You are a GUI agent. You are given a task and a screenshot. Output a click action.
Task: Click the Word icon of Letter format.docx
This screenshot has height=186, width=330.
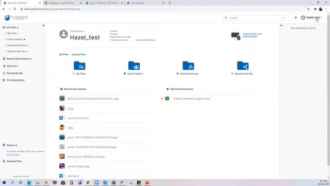point(61,118)
